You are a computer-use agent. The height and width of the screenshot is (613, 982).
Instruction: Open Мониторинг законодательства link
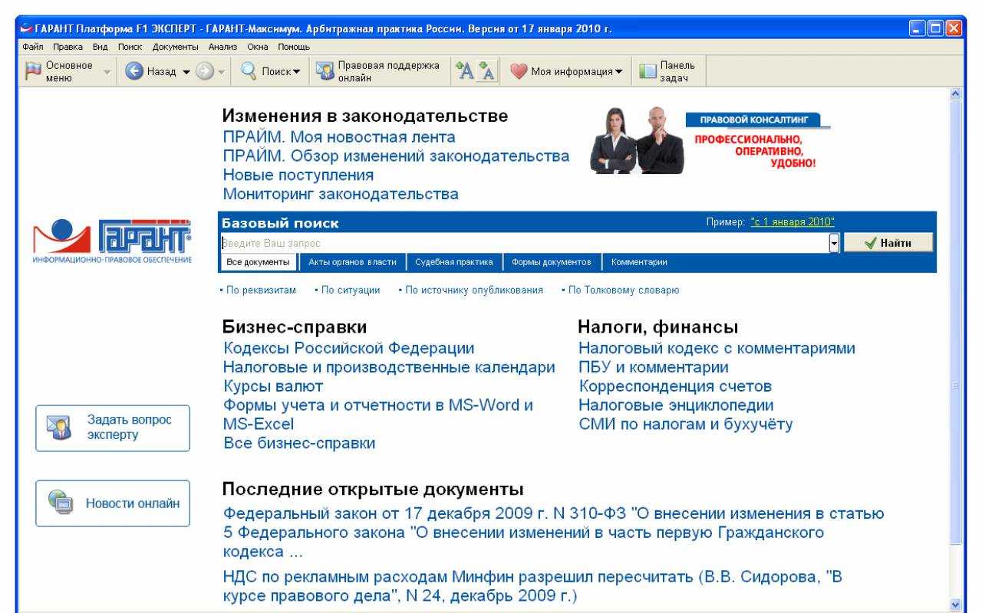pos(340,194)
